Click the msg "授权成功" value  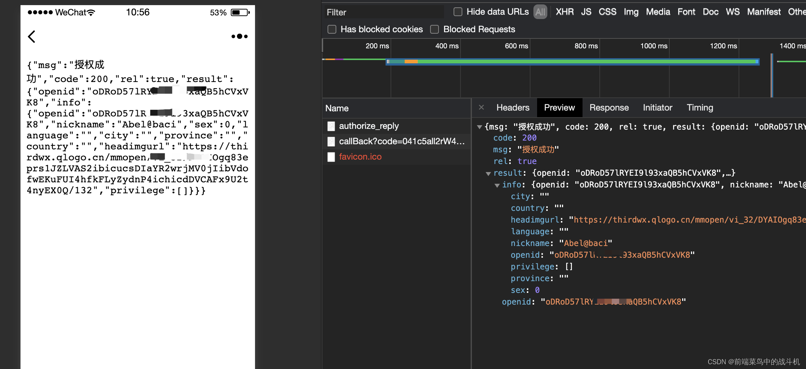click(538, 149)
